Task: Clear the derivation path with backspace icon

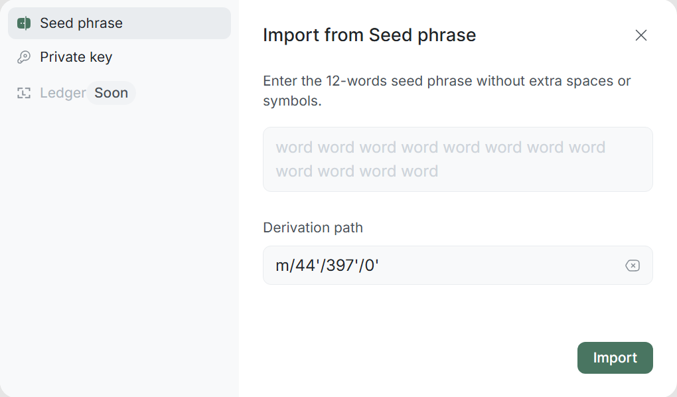Action: 633,266
